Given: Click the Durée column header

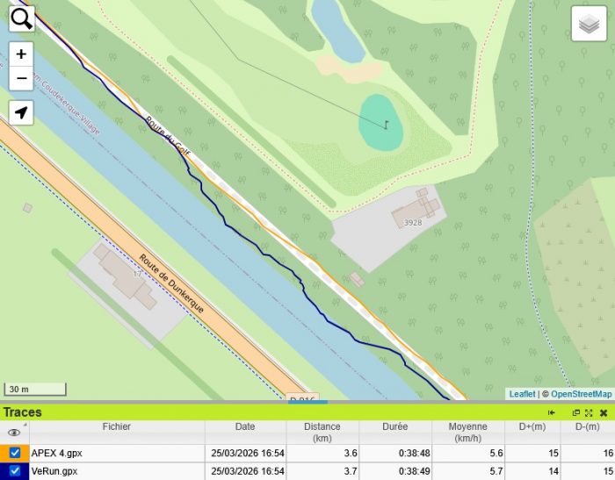Looking at the screenshot, I should (394, 427).
